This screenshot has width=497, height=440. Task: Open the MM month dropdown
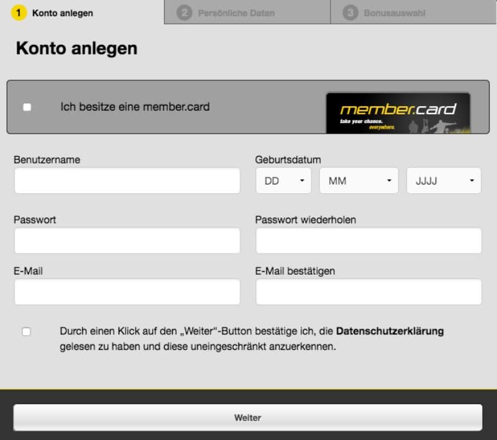(359, 181)
